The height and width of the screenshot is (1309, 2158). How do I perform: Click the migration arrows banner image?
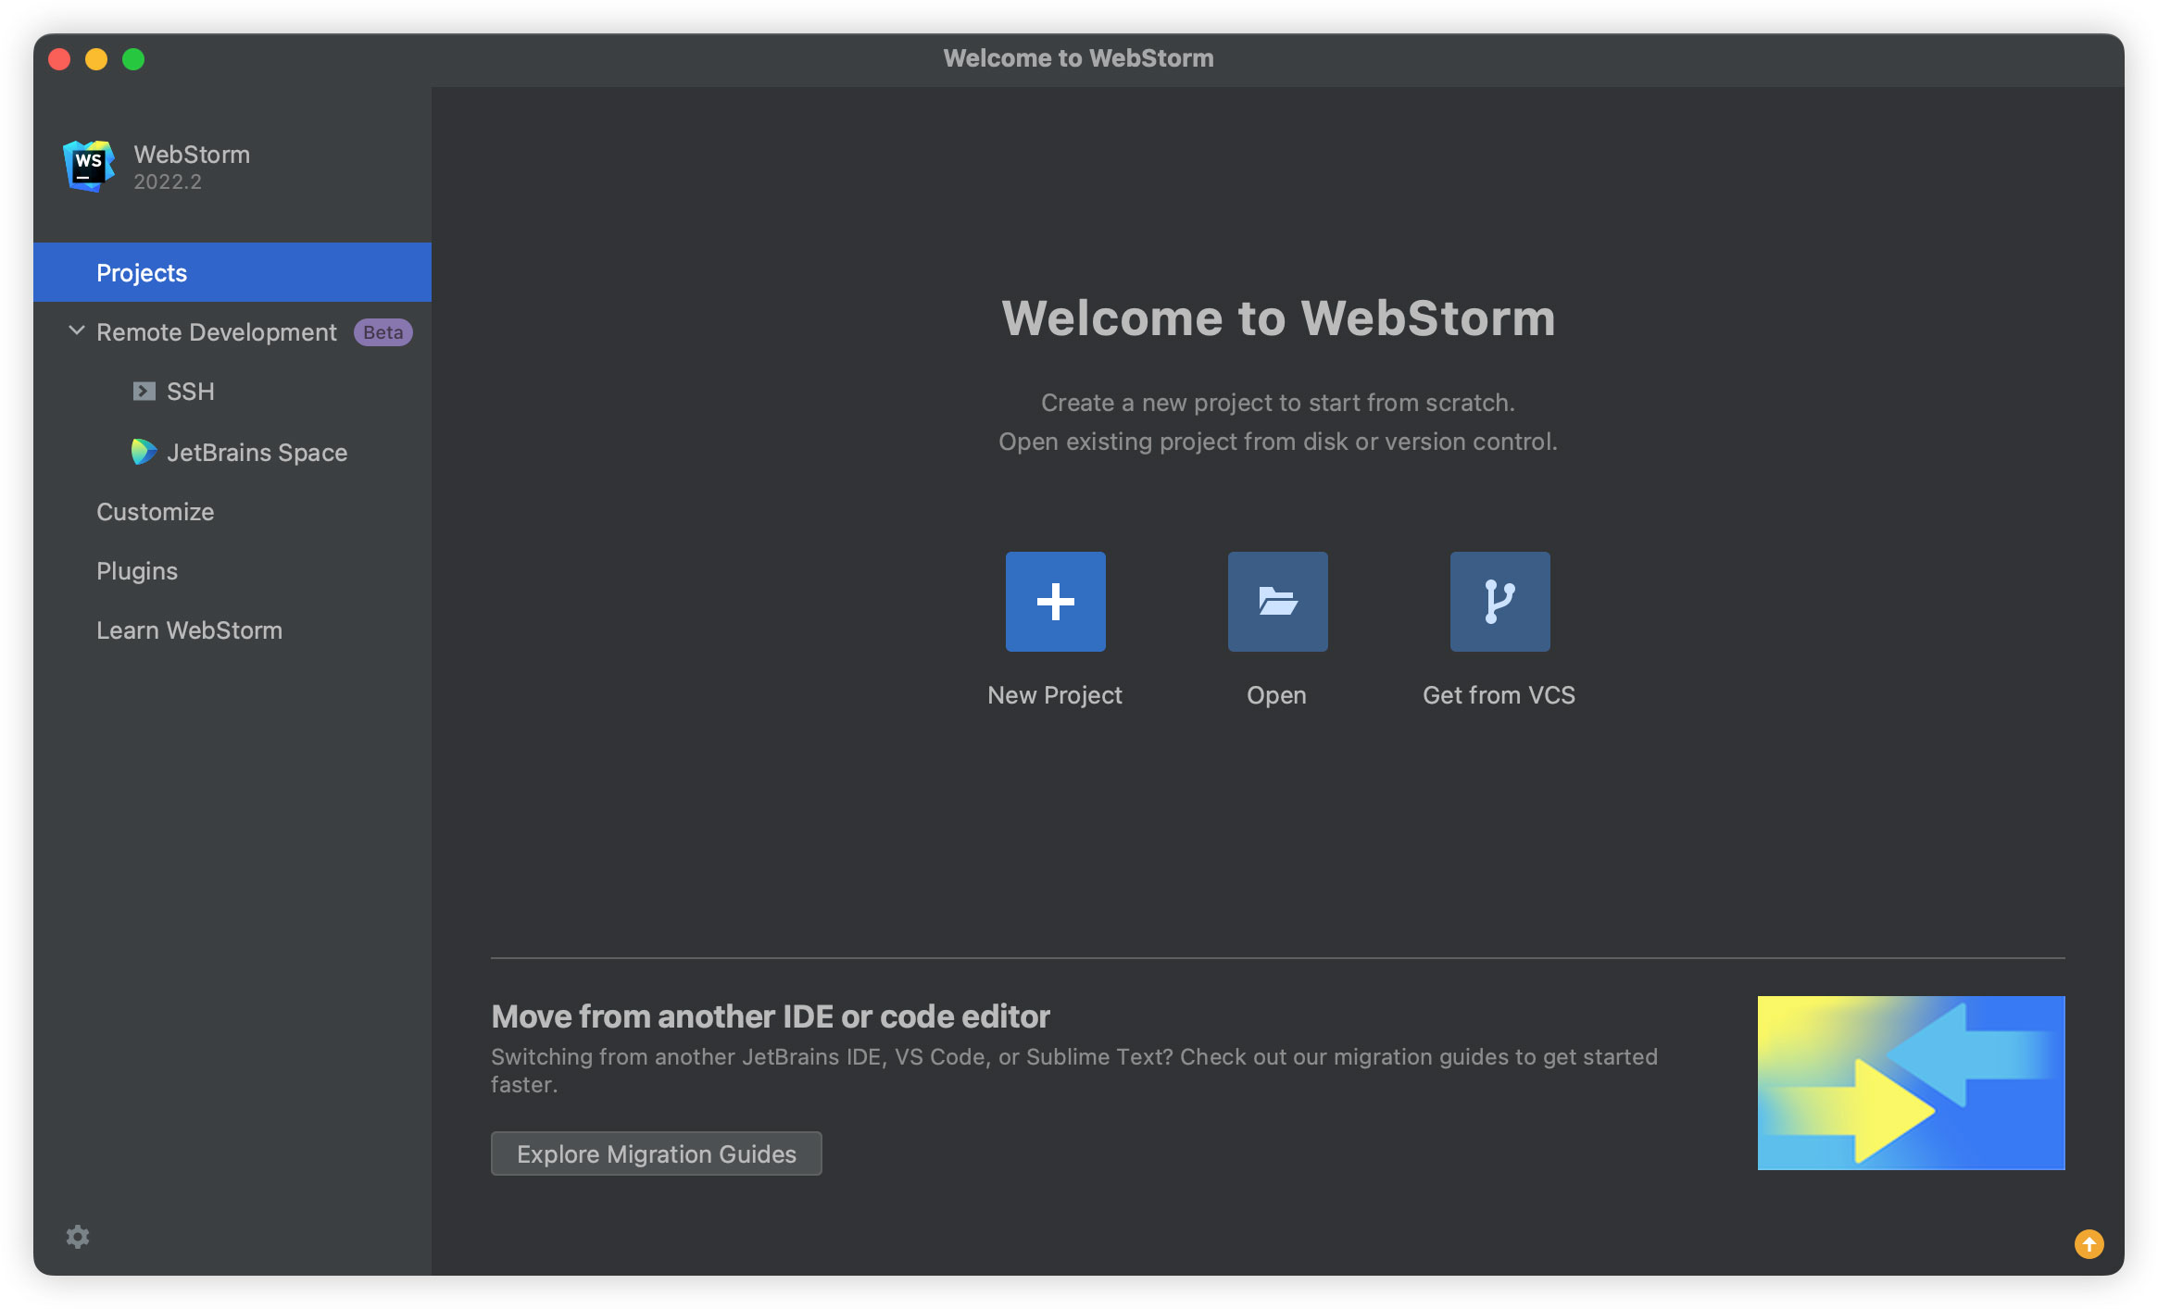pos(1911,1082)
